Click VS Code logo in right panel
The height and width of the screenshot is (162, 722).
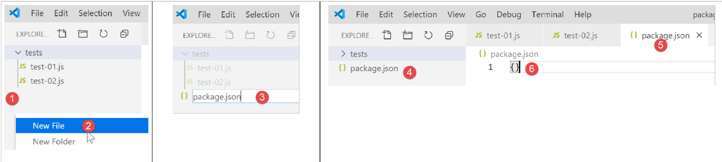(x=340, y=14)
